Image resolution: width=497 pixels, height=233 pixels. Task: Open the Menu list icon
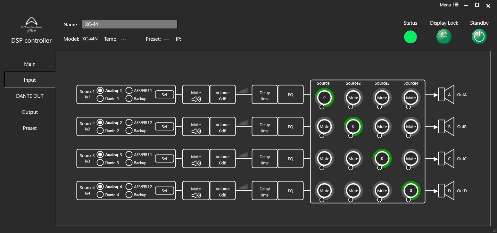click(456, 5)
